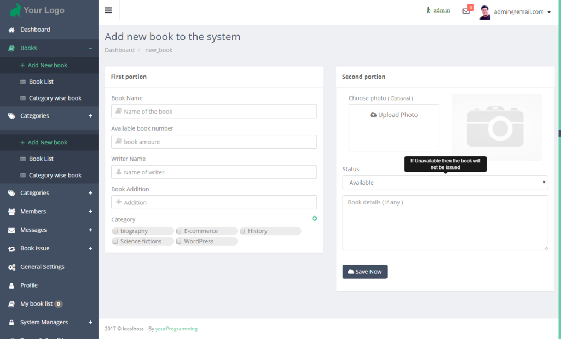
Task: Open the Status dropdown showing Available
Action: pyautogui.click(x=445, y=183)
